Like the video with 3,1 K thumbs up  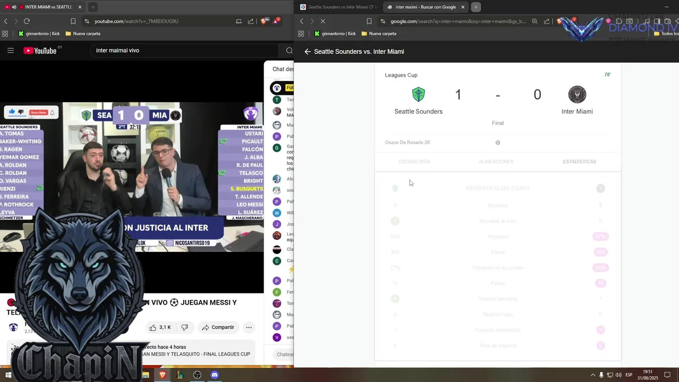(160, 327)
